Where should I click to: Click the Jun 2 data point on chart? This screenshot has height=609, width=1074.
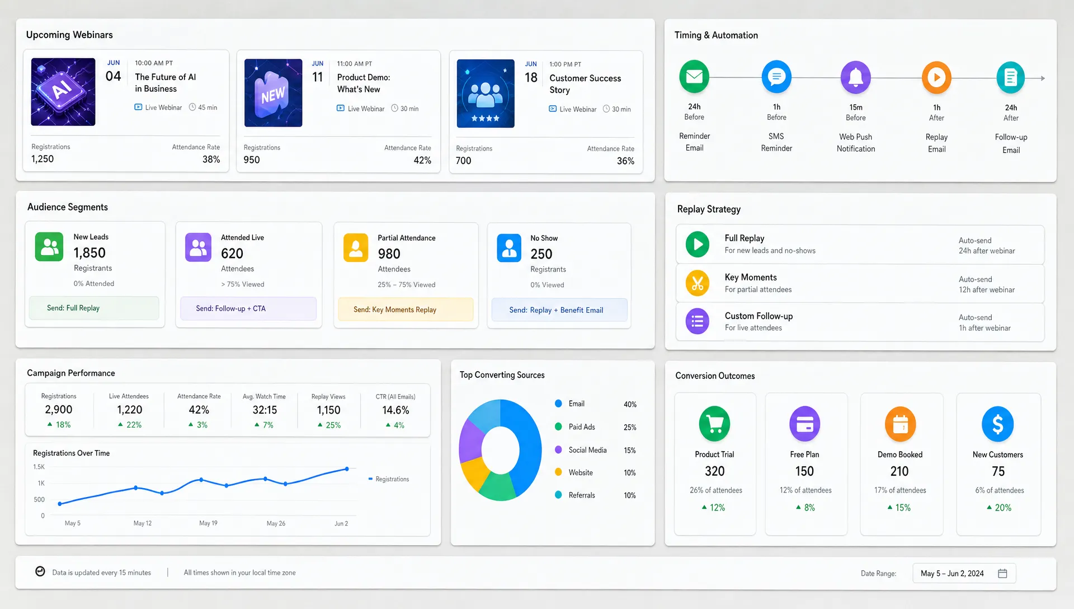pyautogui.click(x=347, y=469)
